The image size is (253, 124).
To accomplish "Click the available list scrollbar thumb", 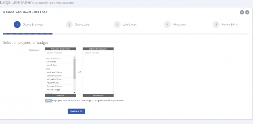I will tap(74, 69).
